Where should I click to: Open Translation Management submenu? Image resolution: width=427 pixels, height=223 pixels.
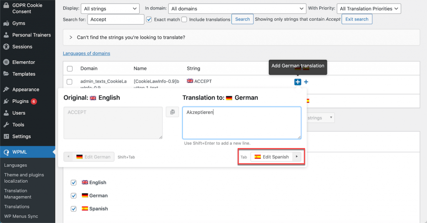(x=18, y=194)
